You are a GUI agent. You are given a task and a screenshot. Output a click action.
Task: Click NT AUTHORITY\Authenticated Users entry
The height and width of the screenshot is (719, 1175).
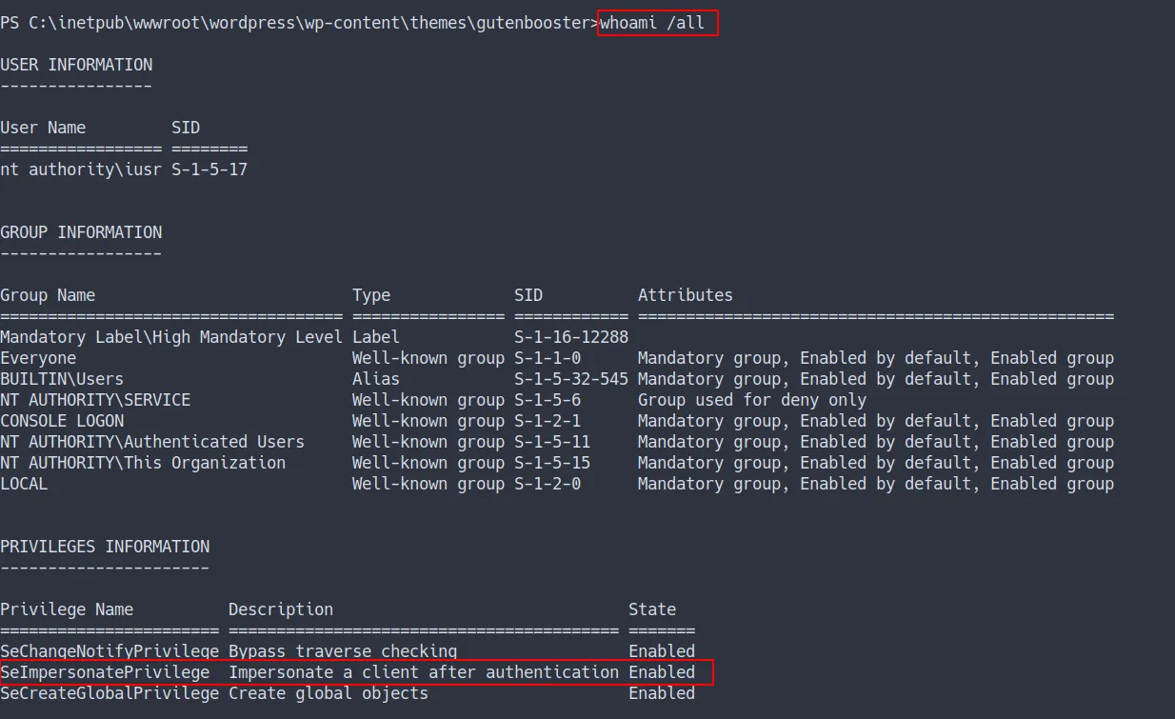coord(152,442)
